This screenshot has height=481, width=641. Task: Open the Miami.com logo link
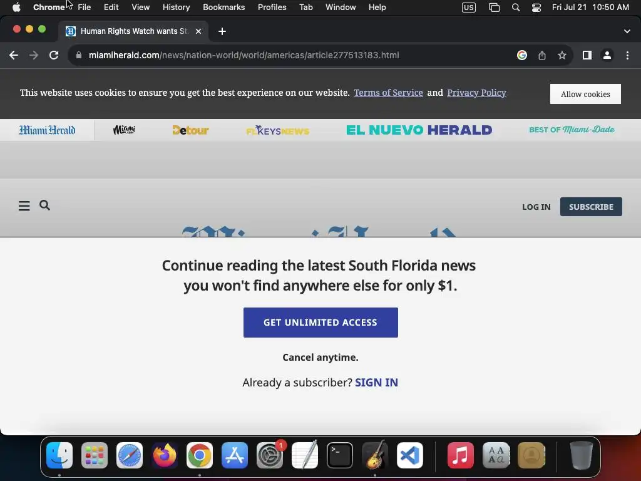click(x=124, y=130)
